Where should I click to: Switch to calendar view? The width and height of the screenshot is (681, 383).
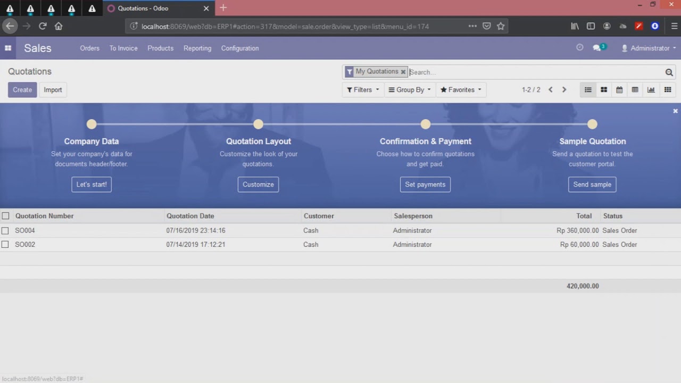tap(619, 90)
